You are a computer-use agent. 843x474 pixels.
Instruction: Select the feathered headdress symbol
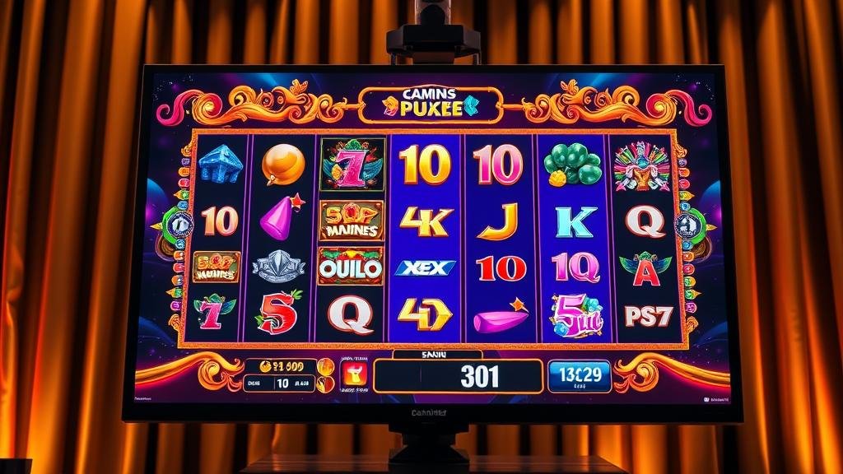coord(640,166)
